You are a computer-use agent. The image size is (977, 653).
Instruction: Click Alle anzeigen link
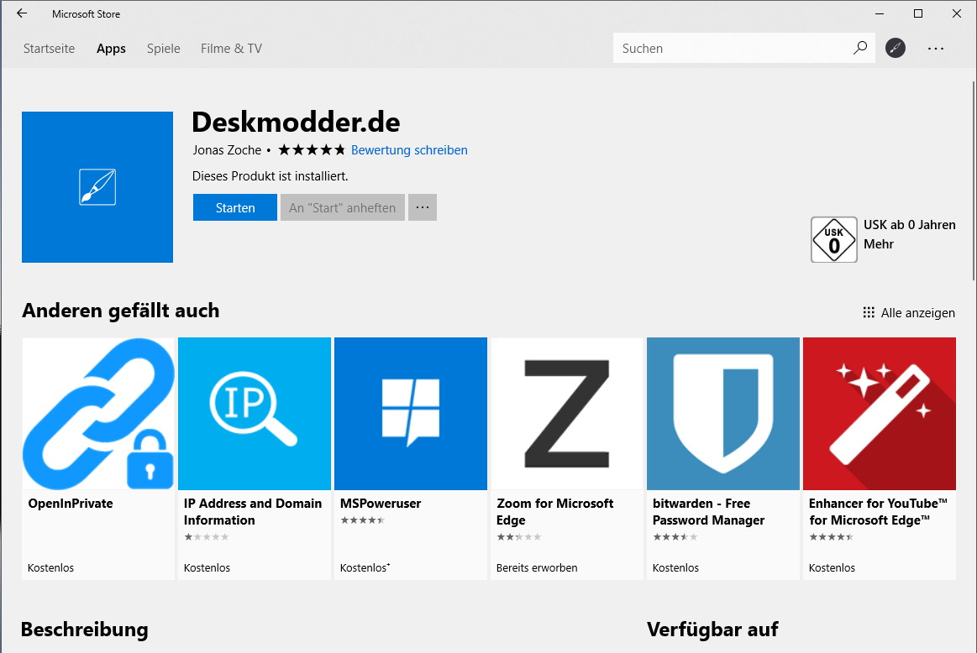[918, 312]
